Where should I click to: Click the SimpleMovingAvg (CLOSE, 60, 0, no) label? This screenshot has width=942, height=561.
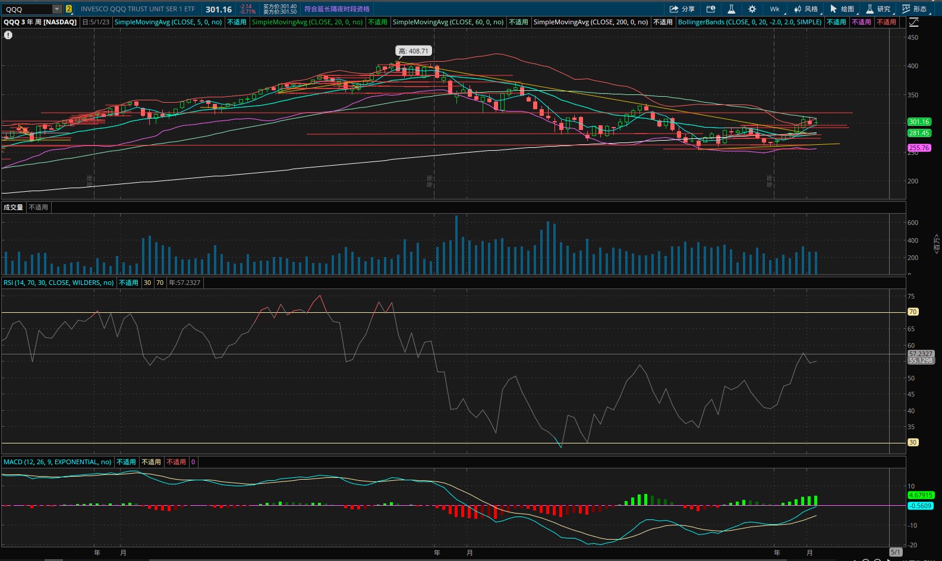tap(448, 22)
